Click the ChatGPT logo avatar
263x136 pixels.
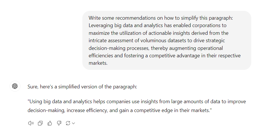tap(15, 86)
